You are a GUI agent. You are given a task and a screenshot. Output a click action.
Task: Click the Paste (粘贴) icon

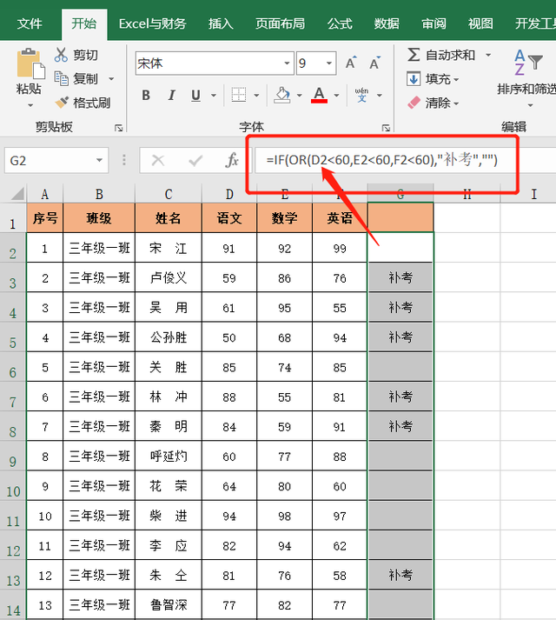(x=29, y=66)
